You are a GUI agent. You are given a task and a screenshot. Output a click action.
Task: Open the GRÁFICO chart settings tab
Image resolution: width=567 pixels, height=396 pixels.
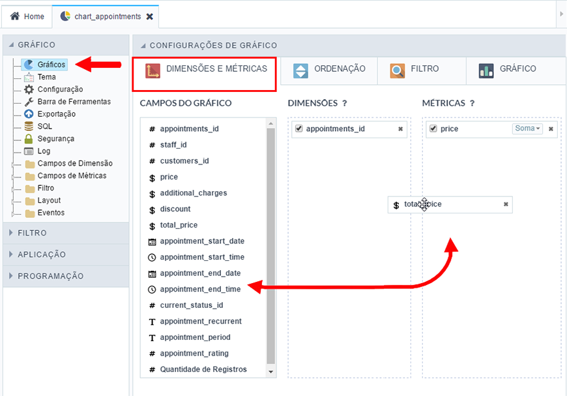pyautogui.click(x=516, y=70)
